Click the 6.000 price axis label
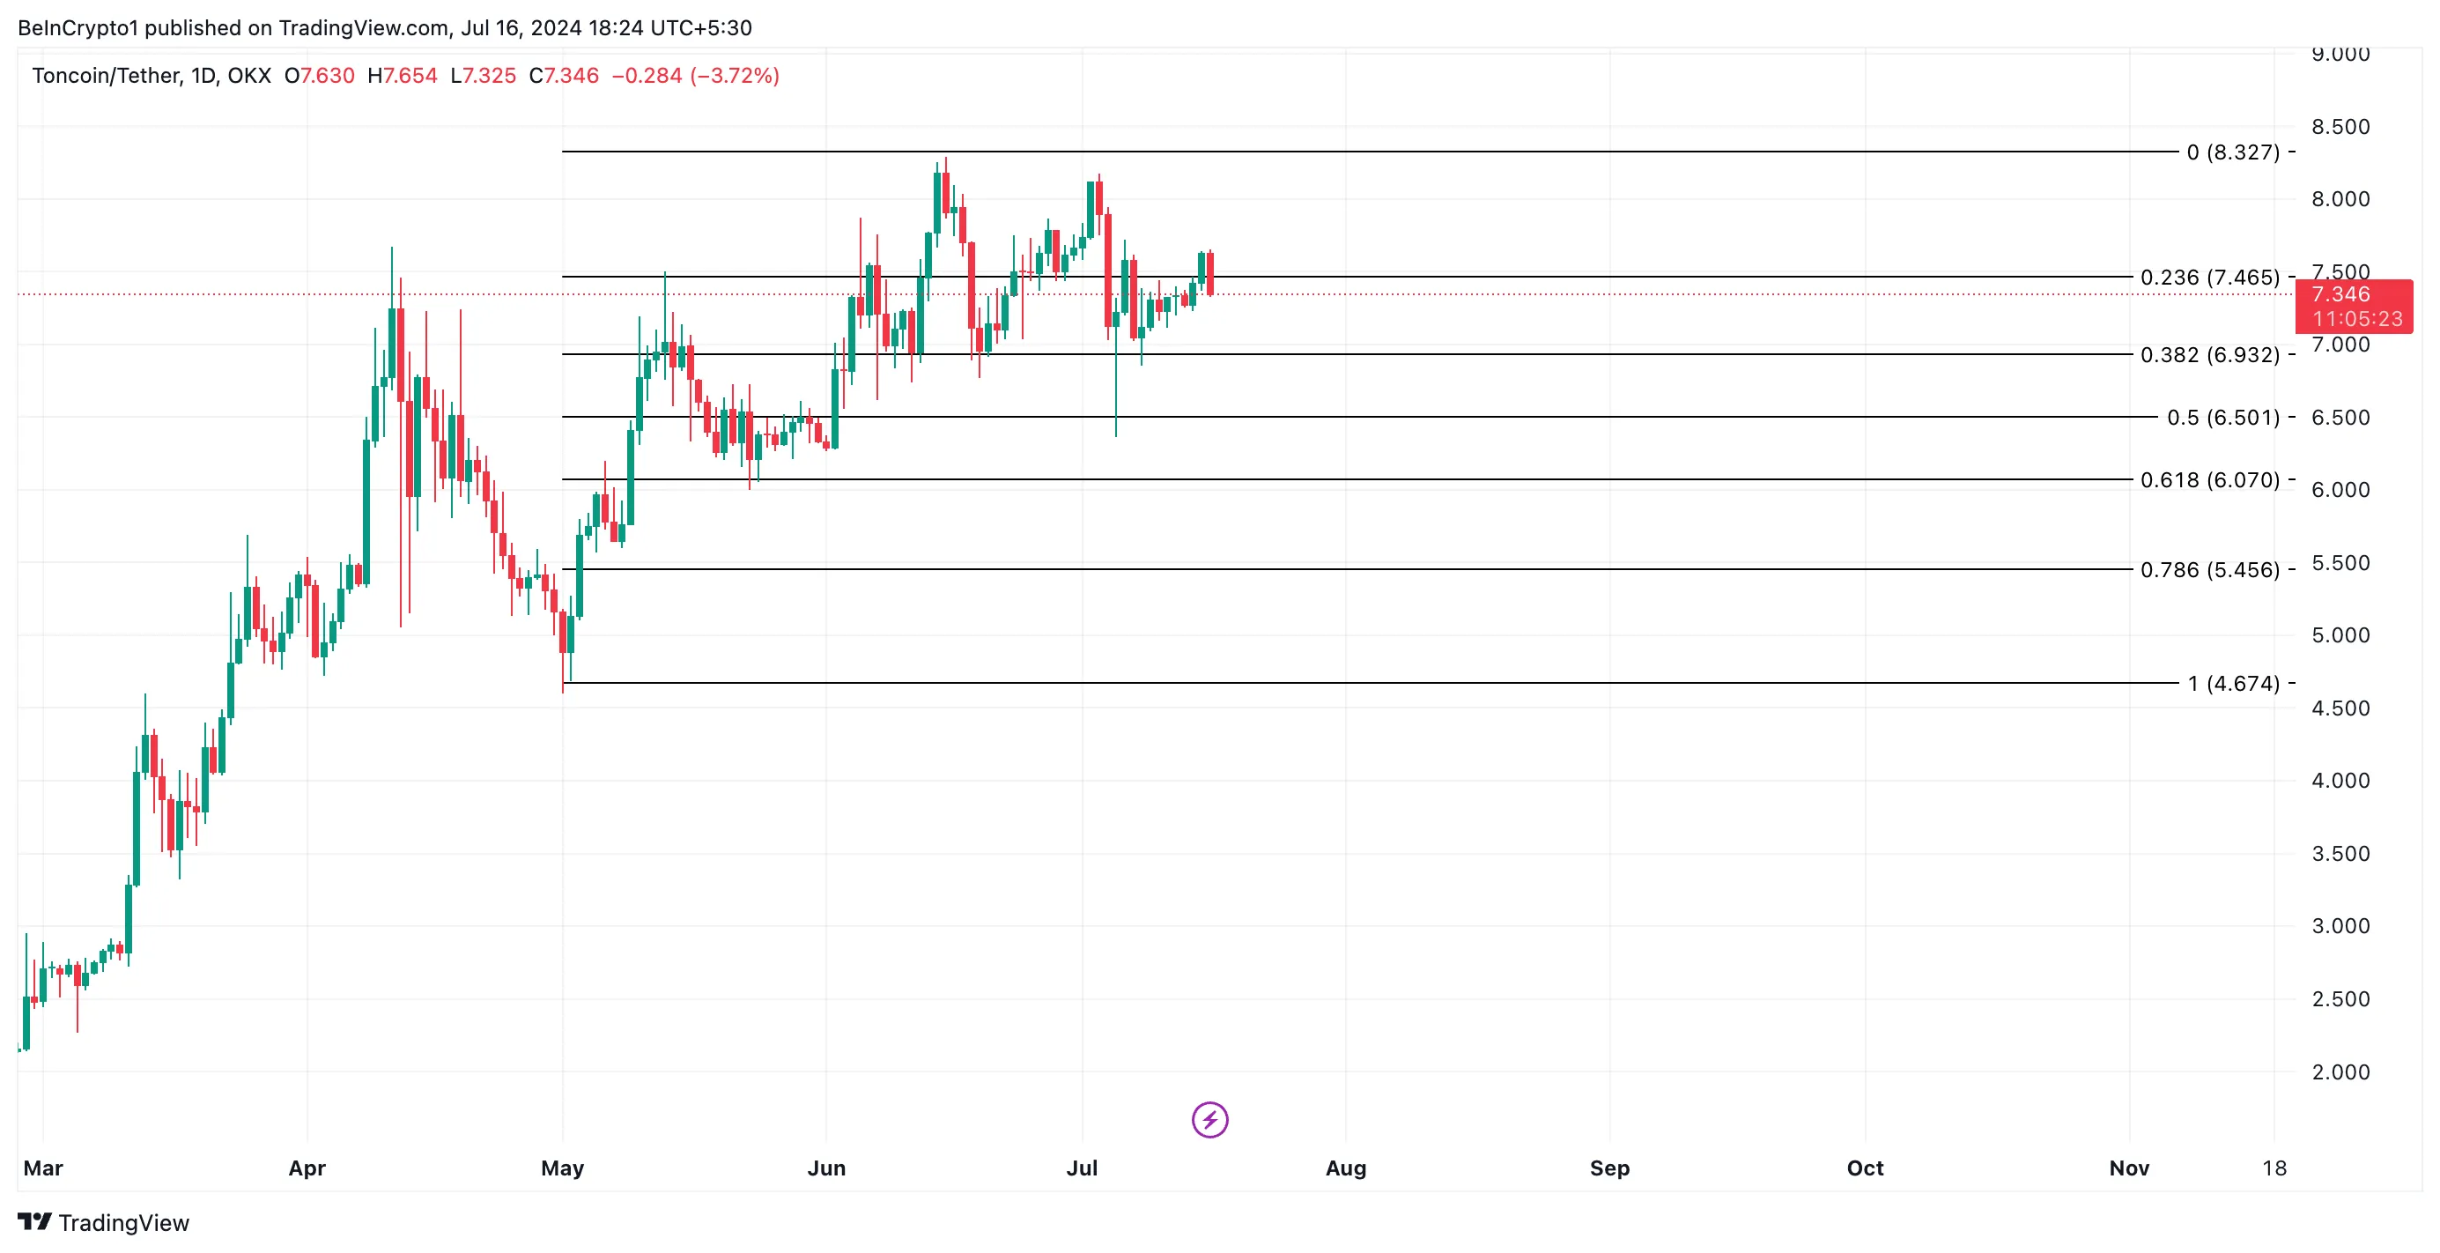2440x1253 pixels. click(2340, 490)
